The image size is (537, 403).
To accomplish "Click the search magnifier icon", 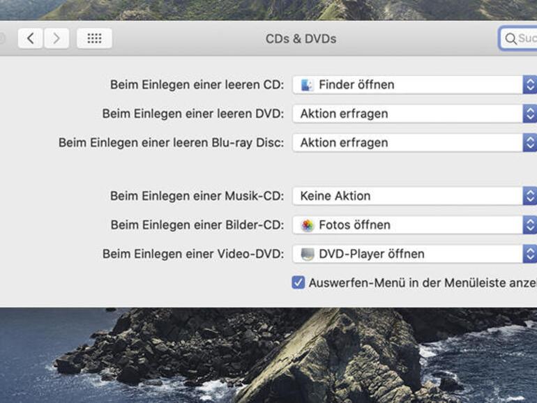I will tap(510, 39).
